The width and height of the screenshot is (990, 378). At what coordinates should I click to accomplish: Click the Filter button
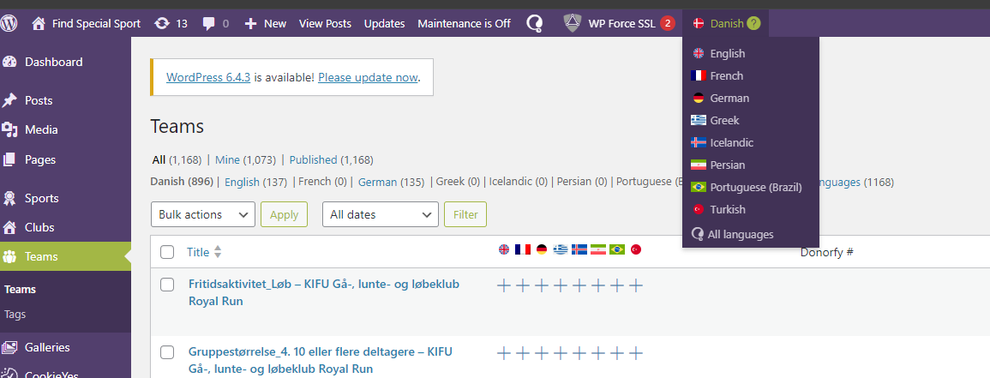465,214
